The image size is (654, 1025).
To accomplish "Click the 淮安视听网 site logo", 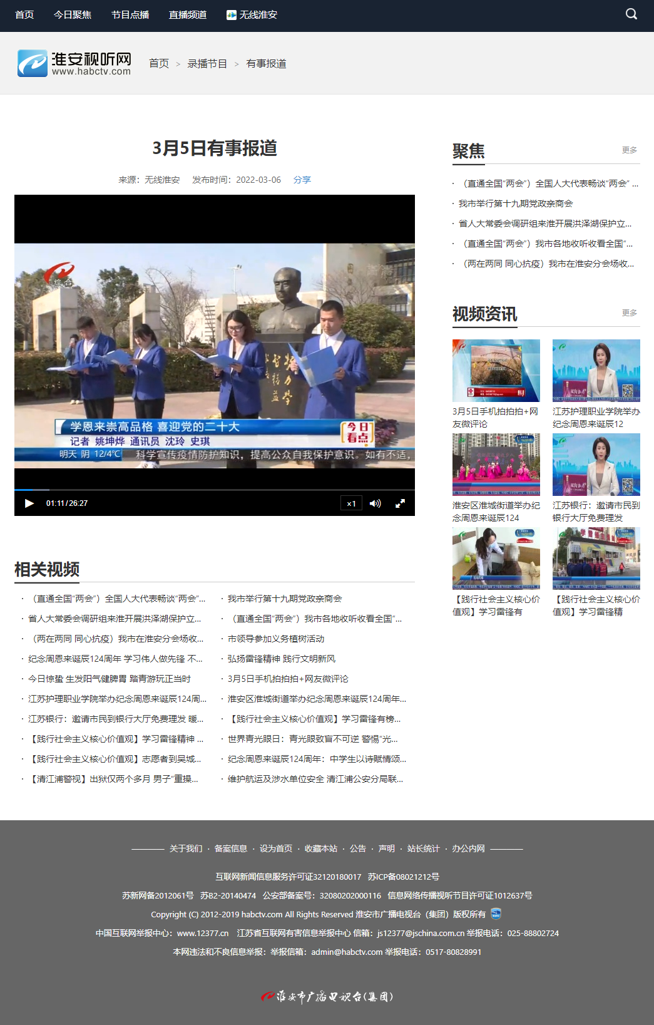I will pos(74,63).
